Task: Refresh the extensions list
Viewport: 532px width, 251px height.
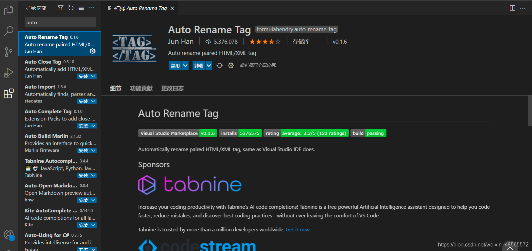Action: click(x=71, y=8)
